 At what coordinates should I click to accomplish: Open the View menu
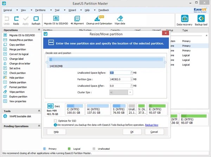(24, 10)
